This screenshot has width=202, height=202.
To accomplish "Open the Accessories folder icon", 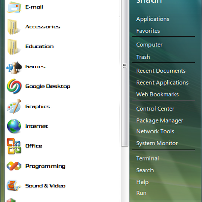I will (x=13, y=27).
